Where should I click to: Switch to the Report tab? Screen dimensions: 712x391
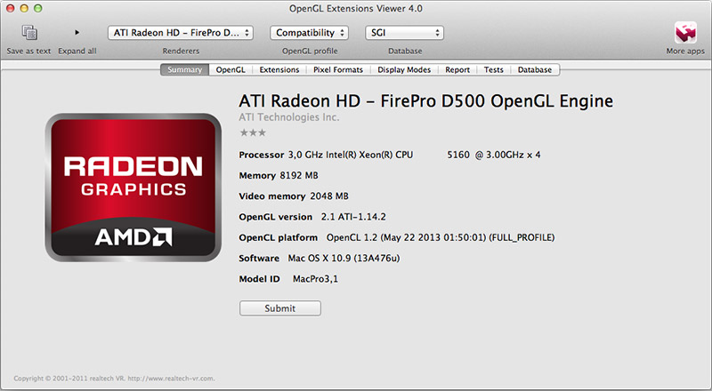[x=457, y=69]
